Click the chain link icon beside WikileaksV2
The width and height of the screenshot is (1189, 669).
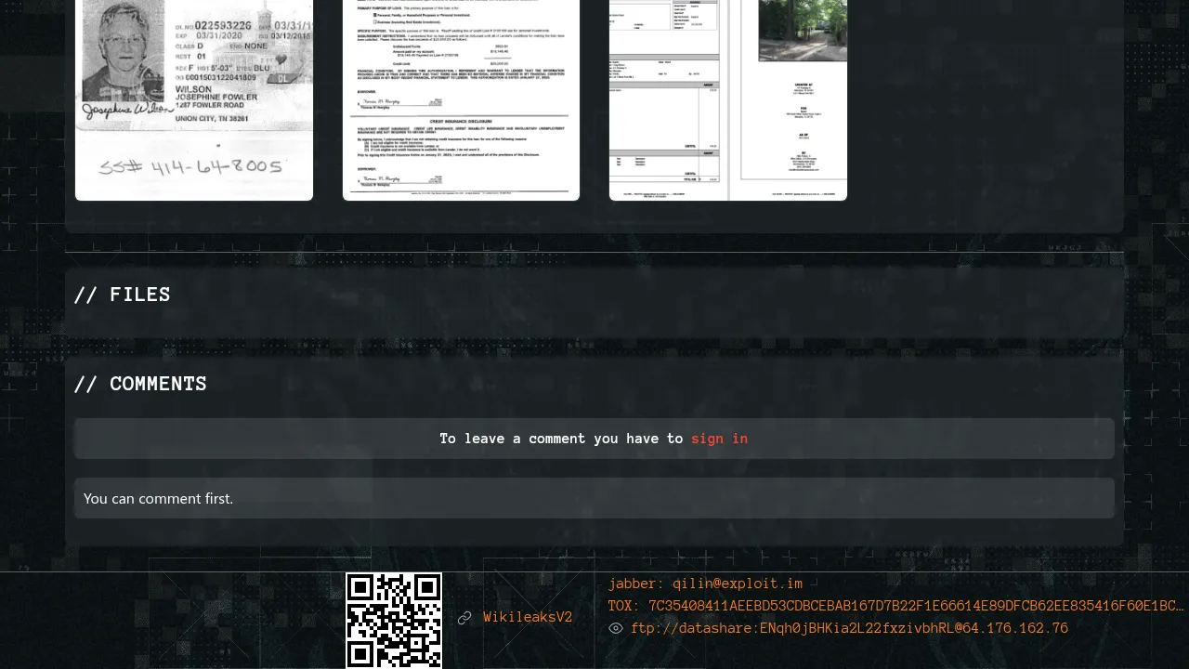coord(464,618)
